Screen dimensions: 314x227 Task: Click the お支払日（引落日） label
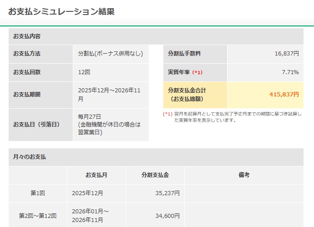[36, 124]
